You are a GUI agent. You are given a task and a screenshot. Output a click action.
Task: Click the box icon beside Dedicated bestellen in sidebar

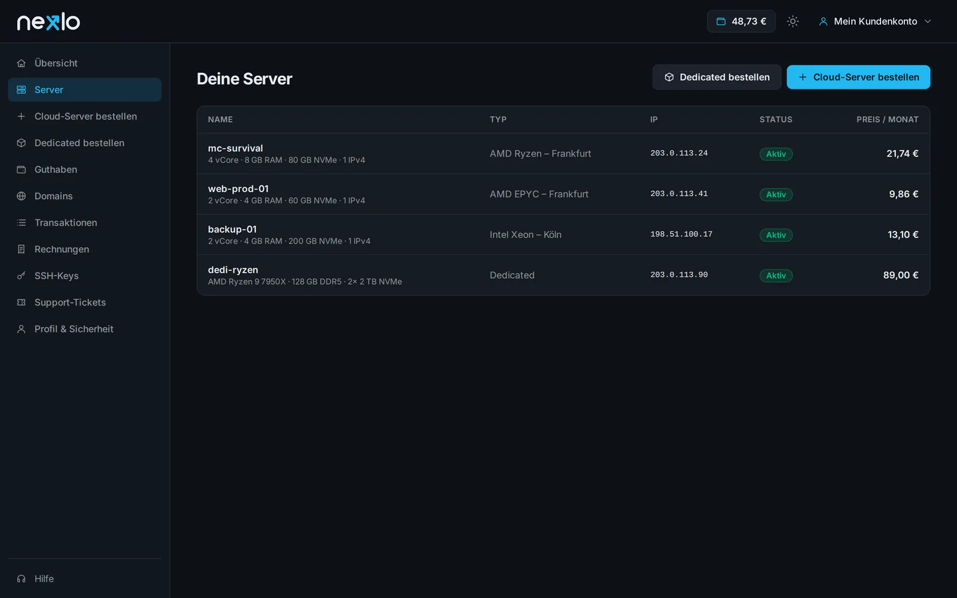(22, 143)
